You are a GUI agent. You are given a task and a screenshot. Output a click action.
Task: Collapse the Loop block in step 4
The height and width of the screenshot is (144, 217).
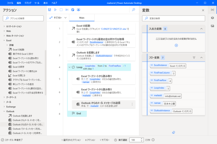(x=70, y=67)
